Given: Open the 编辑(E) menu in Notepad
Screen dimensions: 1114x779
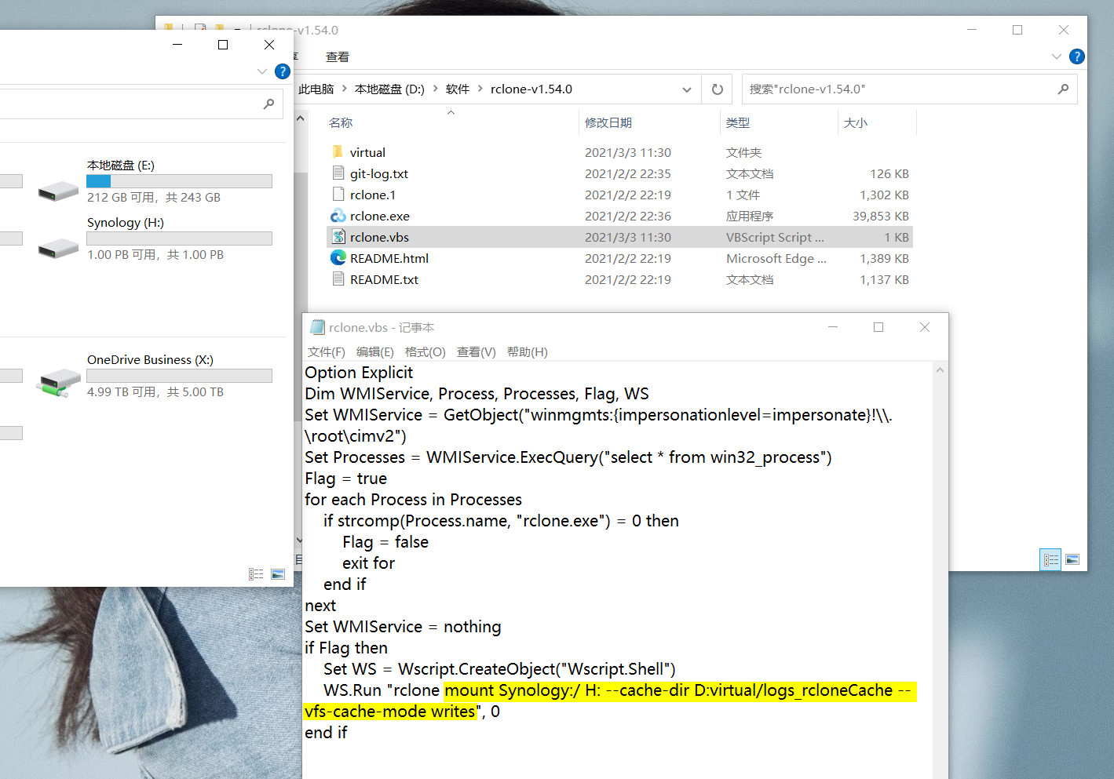Looking at the screenshot, I should [x=375, y=352].
